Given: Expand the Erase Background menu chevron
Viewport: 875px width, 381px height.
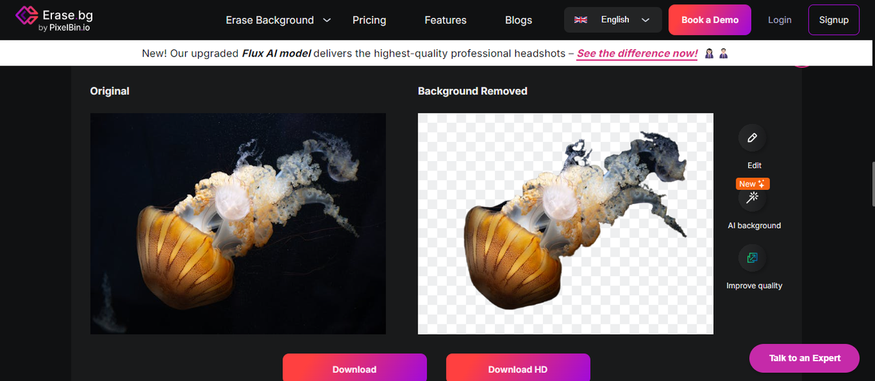Looking at the screenshot, I should pos(327,20).
